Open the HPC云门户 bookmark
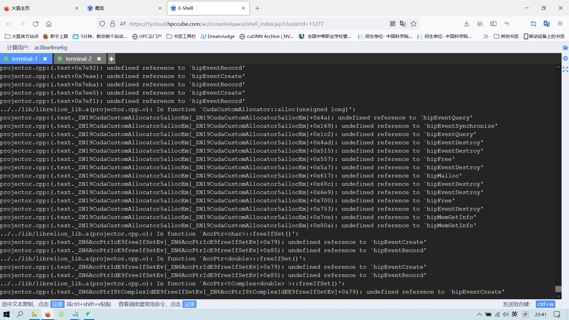Image resolution: width=569 pixels, height=320 pixels. (x=147, y=36)
